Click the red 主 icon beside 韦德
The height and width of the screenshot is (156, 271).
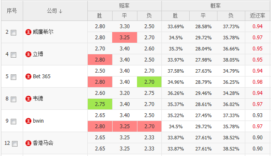(28, 99)
